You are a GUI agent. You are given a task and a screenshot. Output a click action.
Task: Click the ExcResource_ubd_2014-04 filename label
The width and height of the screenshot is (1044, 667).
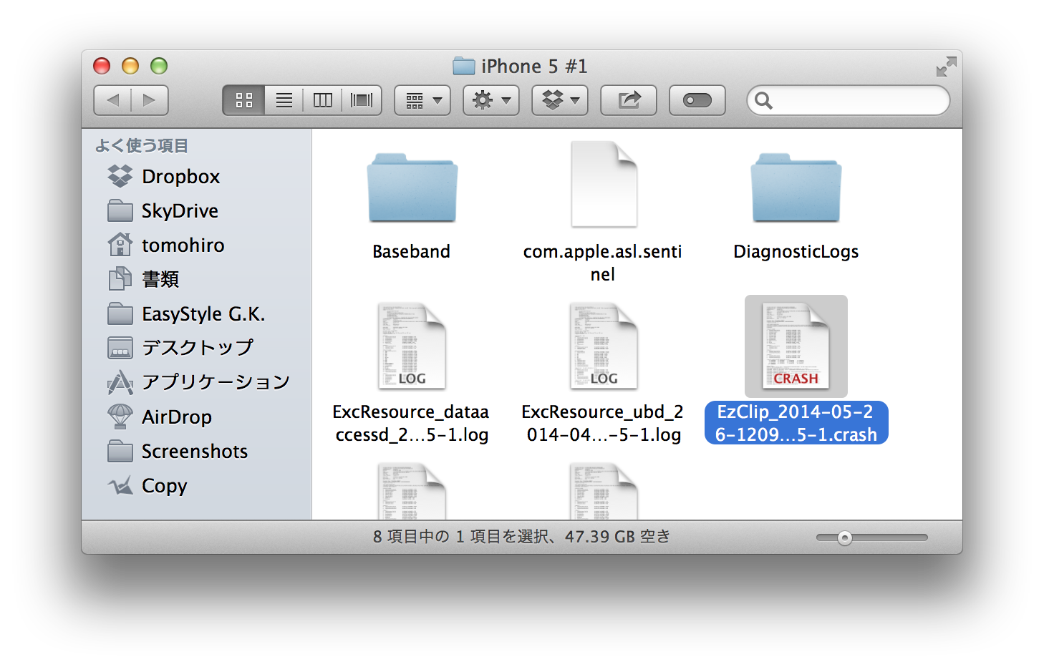tap(603, 423)
